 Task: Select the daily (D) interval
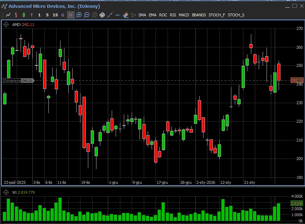pyautogui.click(x=71, y=15)
